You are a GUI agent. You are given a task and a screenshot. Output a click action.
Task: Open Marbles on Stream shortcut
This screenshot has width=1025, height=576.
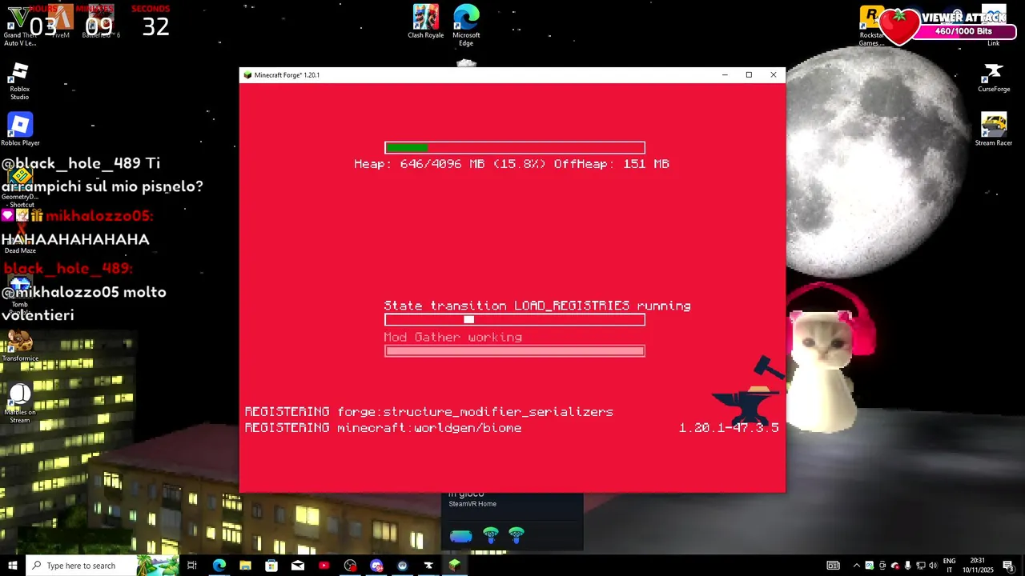click(20, 402)
